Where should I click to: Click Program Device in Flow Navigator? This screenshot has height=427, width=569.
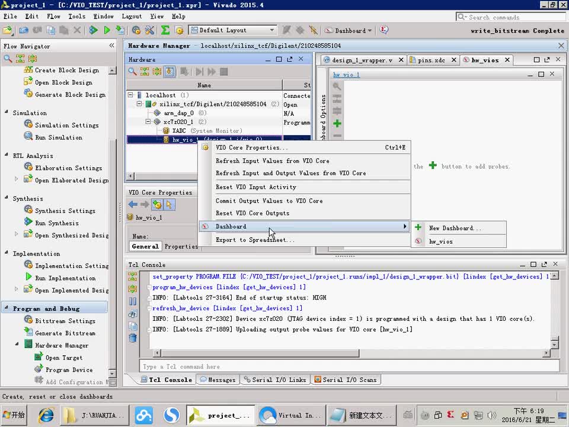[69, 370]
